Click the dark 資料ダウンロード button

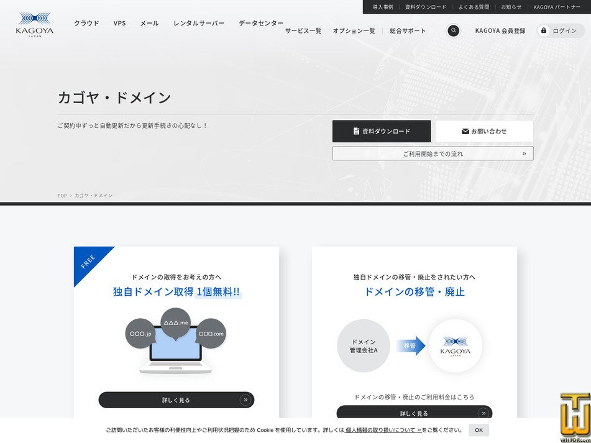pyautogui.click(x=382, y=131)
